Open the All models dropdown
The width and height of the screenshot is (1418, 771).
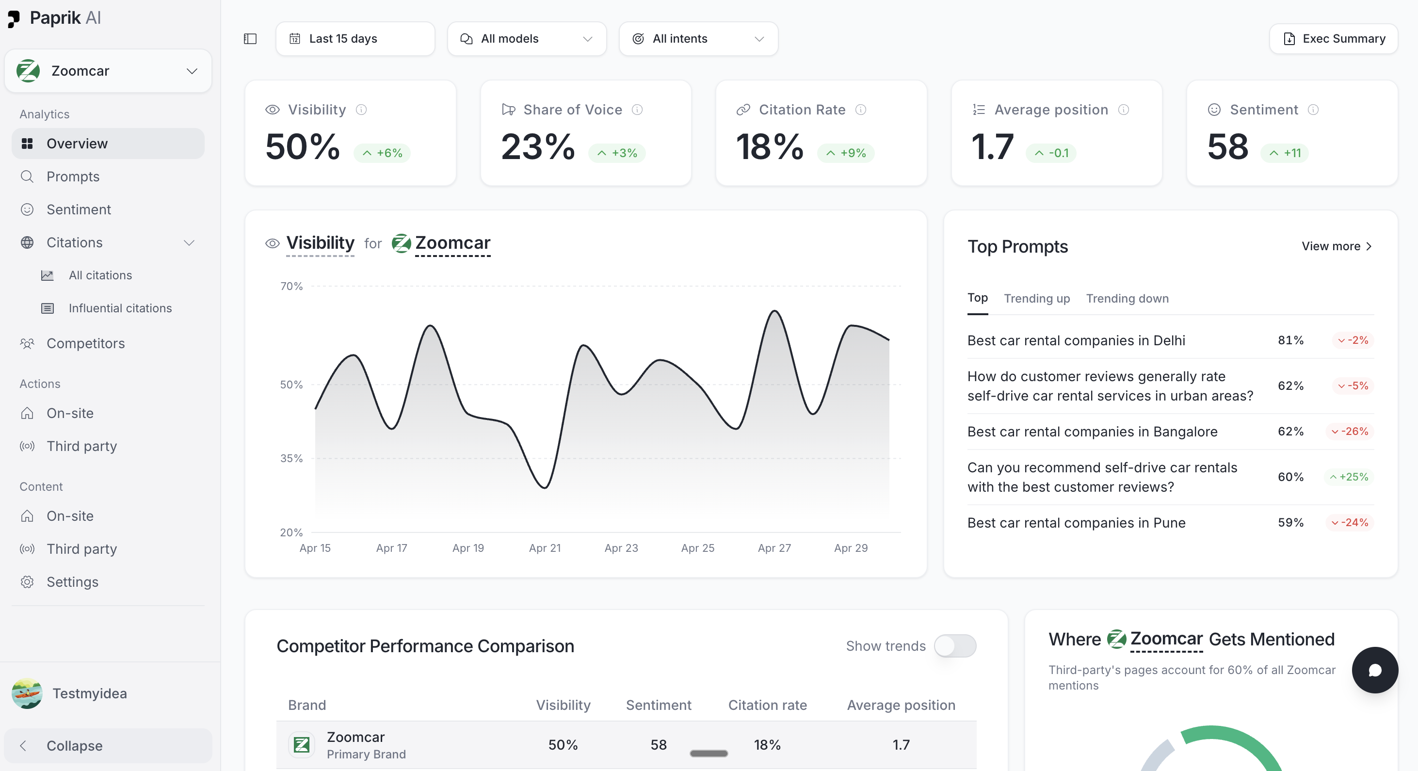pyautogui.click(x=527, y=38)
